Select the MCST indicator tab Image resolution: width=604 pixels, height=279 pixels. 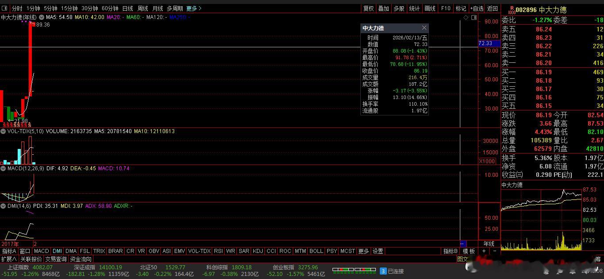pyautogui.click(x=348, y=251)
